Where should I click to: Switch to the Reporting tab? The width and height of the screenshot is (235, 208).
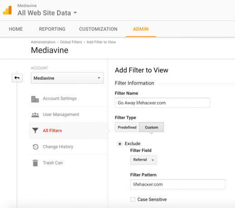[x=52, y=29]
